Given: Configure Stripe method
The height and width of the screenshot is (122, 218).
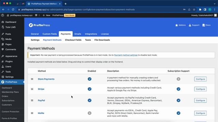Looking at the screenshot, I should click(200, 89).
